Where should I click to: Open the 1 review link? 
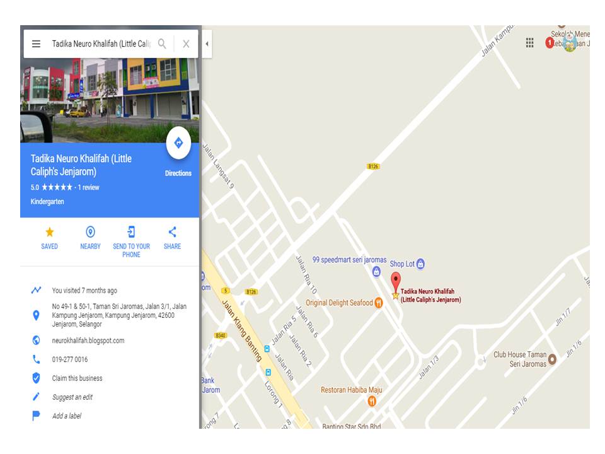(x=88, y=187)
